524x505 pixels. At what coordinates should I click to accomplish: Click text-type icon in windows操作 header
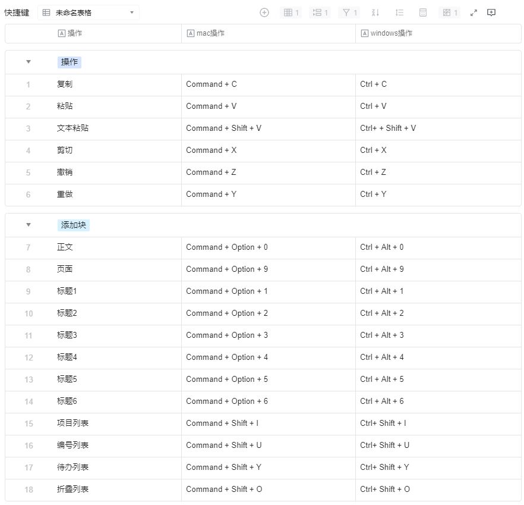pos(365,33)
